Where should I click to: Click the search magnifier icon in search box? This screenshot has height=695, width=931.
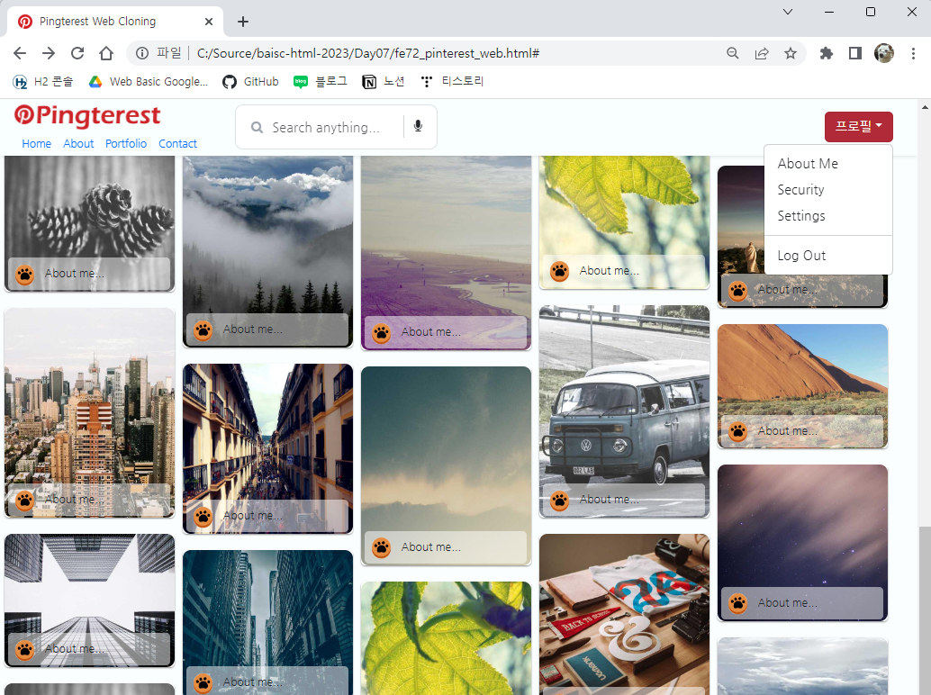click(x=257, y=128)
